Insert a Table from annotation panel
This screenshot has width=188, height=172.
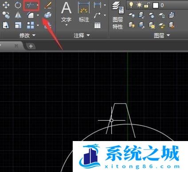click(98, 25)
